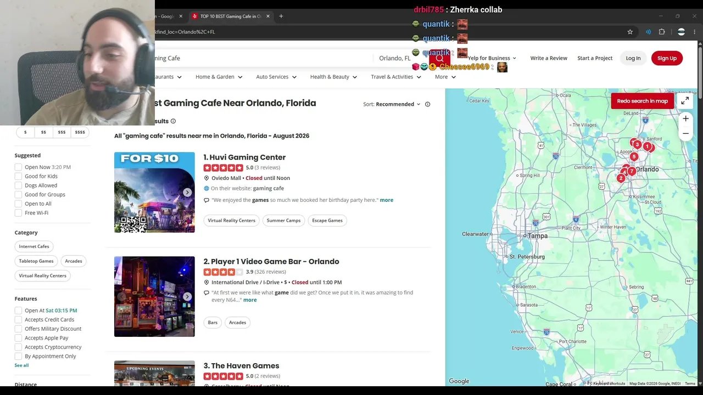Viewport: 703px width, 395px height.
Task: Select the Tabletop Games category chip
Action: point(36,261)
